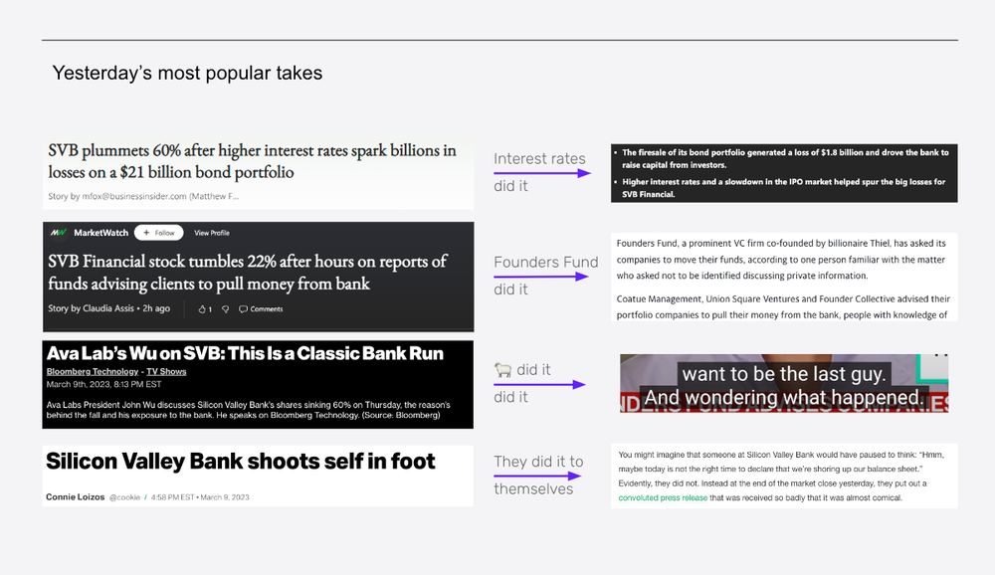
Task: Click headline 'SVB Financial stock tumbles 22%'
Action: (x=248, y=273)
